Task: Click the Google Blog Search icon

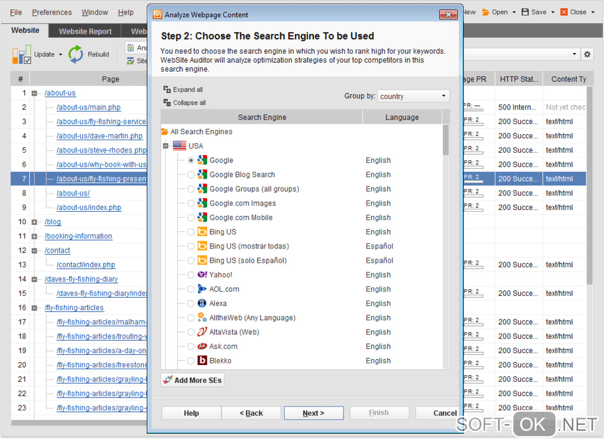Action: pyautogui.click(x=203, y=175)
